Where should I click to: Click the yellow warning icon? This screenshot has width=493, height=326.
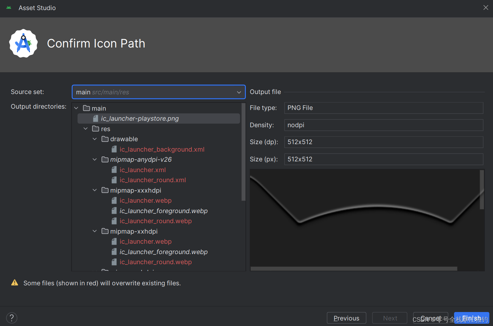pos(15,283)
